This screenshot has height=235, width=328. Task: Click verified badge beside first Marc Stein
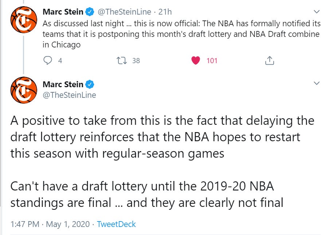[x=90, y=12]
